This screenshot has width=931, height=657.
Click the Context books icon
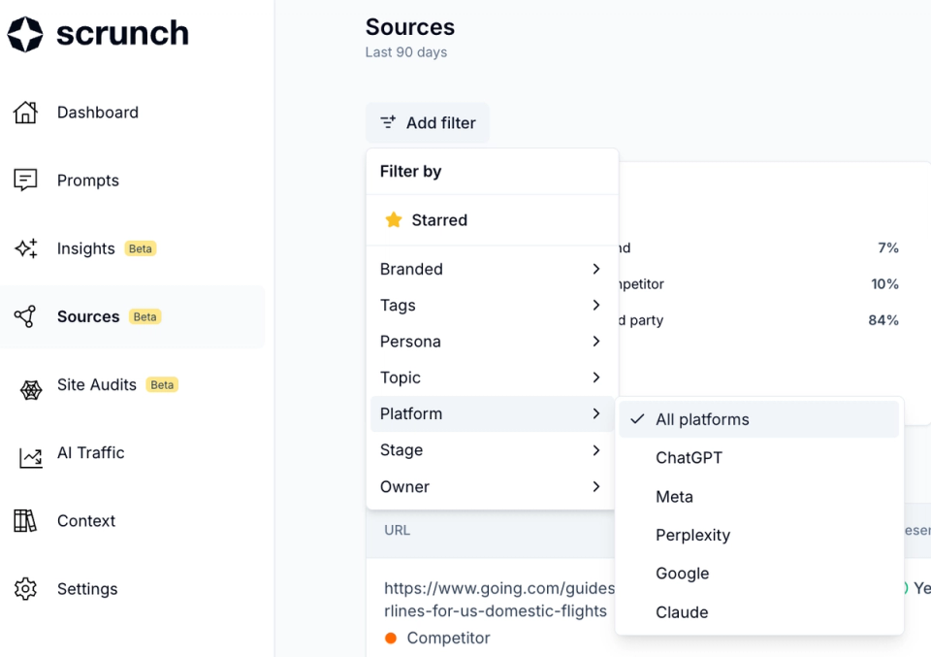[x=25, y=521]
